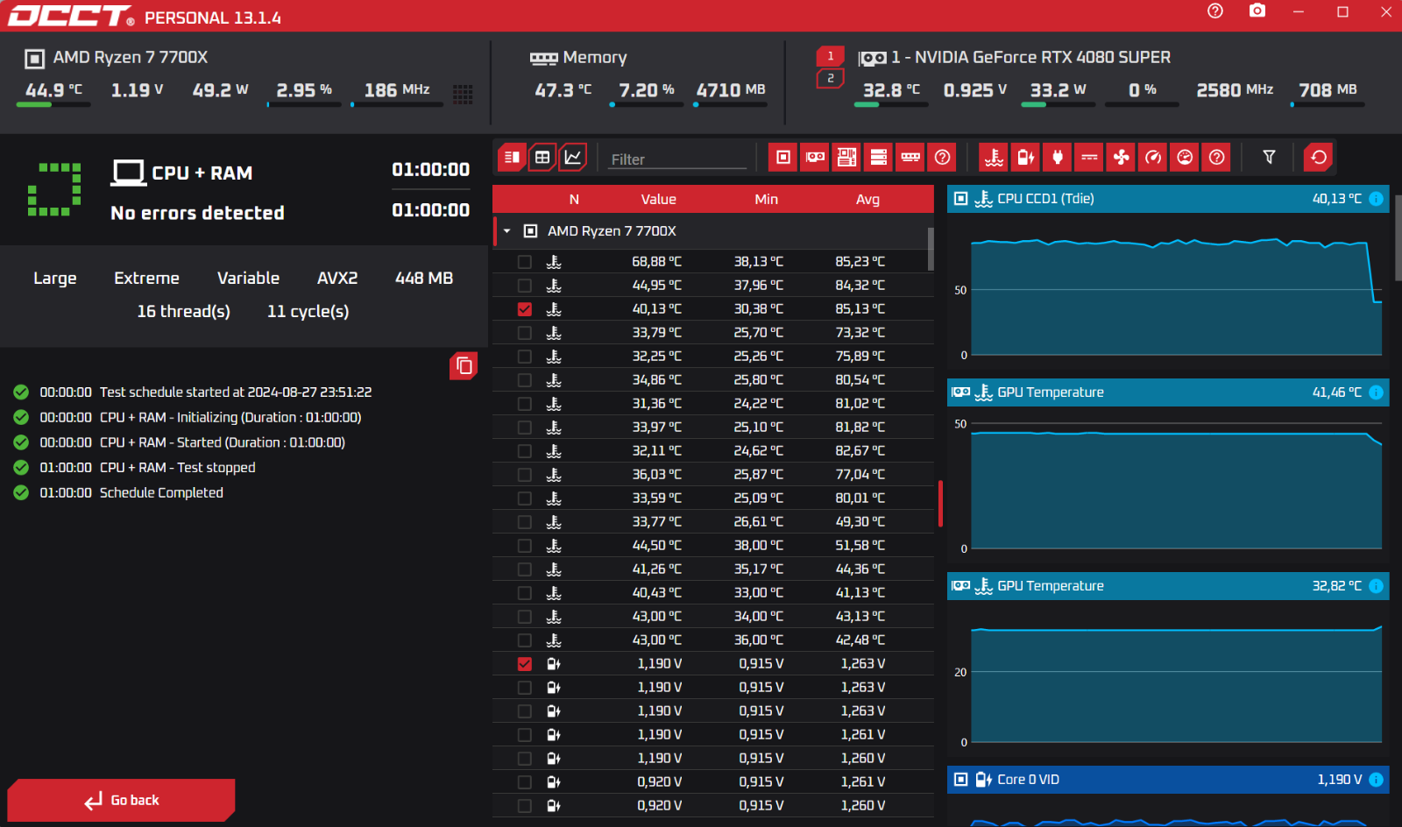Open the CPU core grid icon in the header
Image resolution: width=1402 pixels, height=827 pixels.
463,94
